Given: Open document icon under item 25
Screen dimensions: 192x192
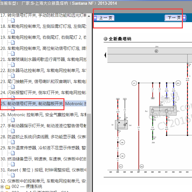Looking at the screenshot, I should tap(13, 109).
